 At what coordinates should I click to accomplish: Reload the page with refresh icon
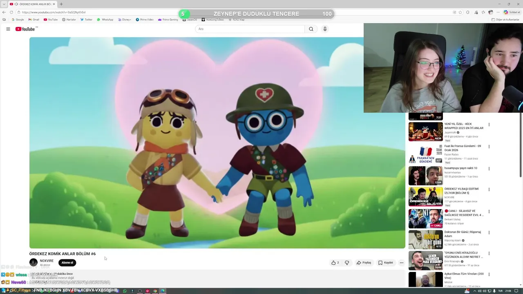(11, 12)
